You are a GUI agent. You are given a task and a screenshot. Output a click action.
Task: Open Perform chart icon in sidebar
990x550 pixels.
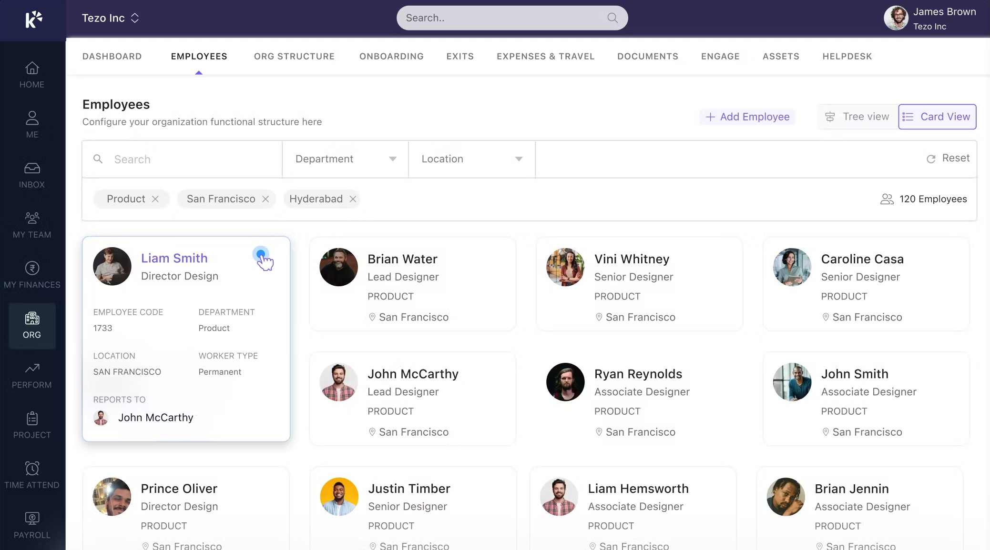coord(32,368)
